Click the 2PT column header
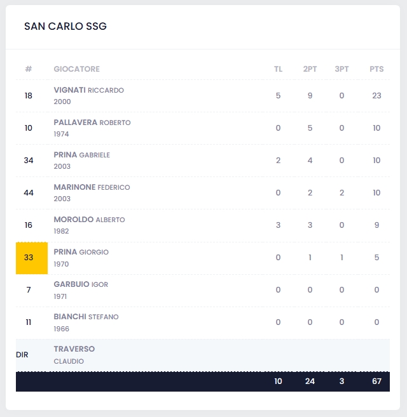407x417 pixels. click(x=310, y=69)
